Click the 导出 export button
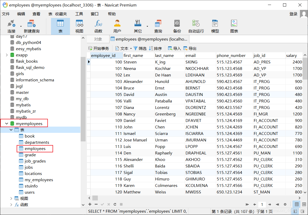This screenshot has width=308, height=215. [x=190, y=48]
